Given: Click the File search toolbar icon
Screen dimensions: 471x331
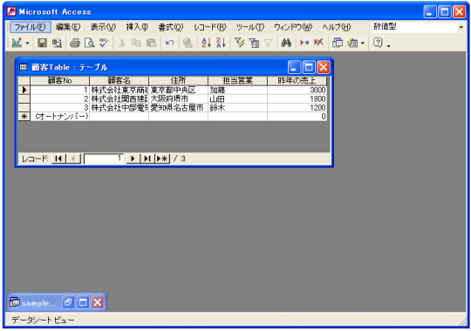Looking at the screenshot, I should coord(57,43).
